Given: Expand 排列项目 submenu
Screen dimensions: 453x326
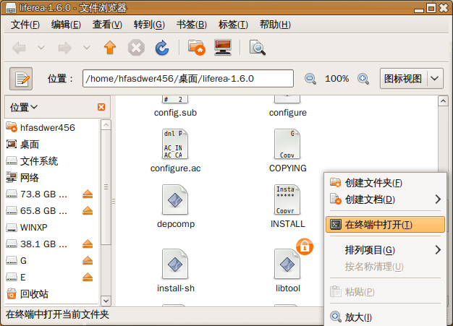Looking at the screenshot, I should 385,250.
